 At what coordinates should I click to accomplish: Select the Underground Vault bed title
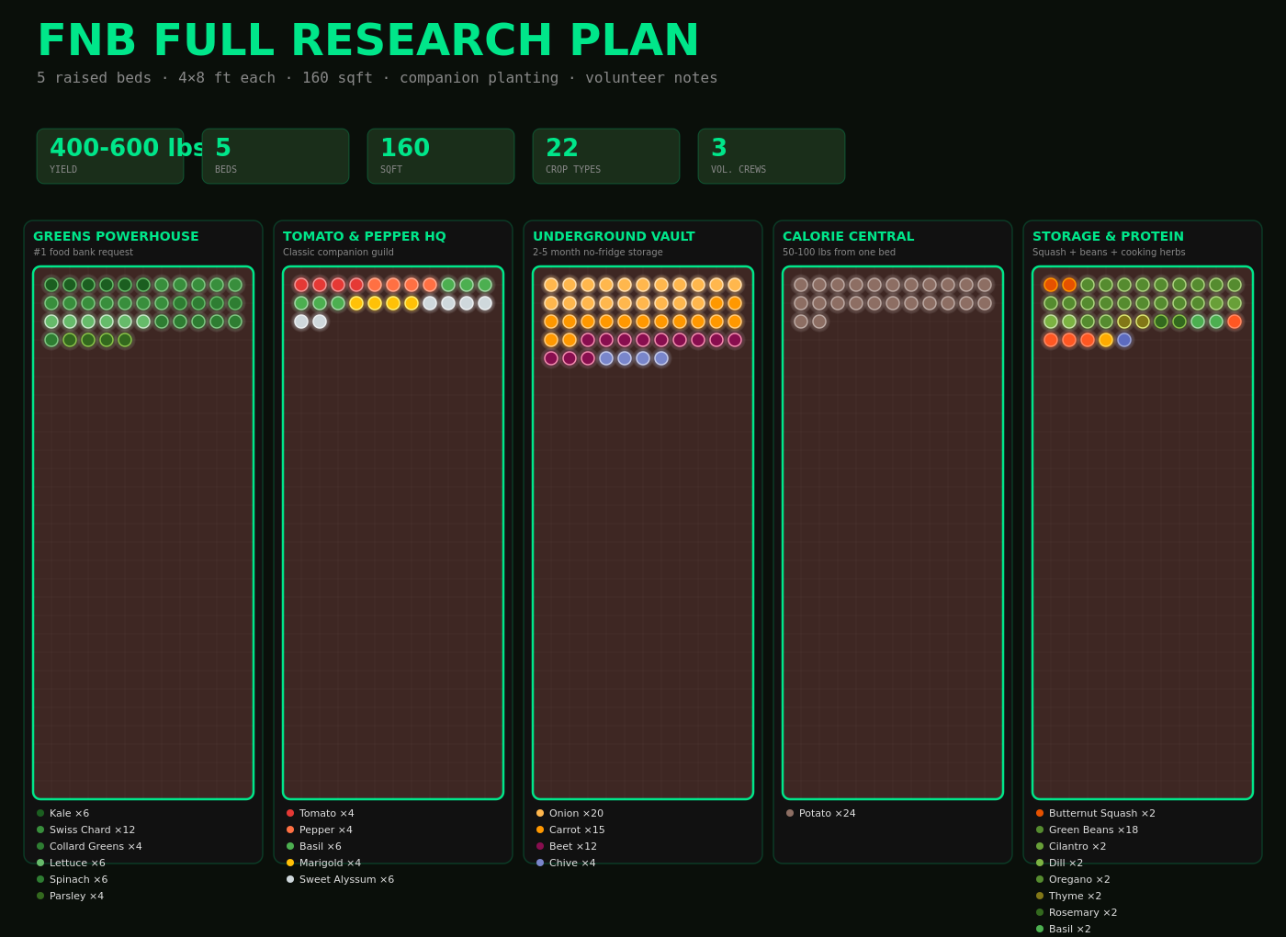coord(614,236)
